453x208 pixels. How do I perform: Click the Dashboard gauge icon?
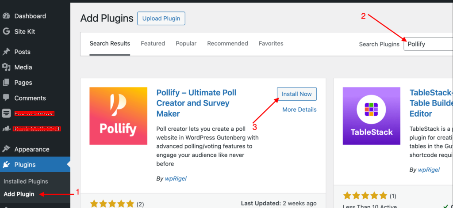(x=6, y=16)
